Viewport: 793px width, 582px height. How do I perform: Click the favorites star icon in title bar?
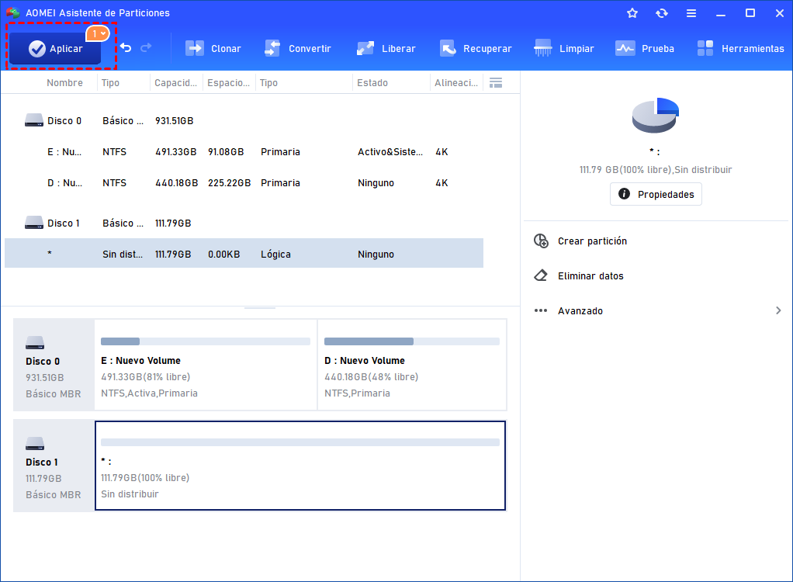[632, 13]
